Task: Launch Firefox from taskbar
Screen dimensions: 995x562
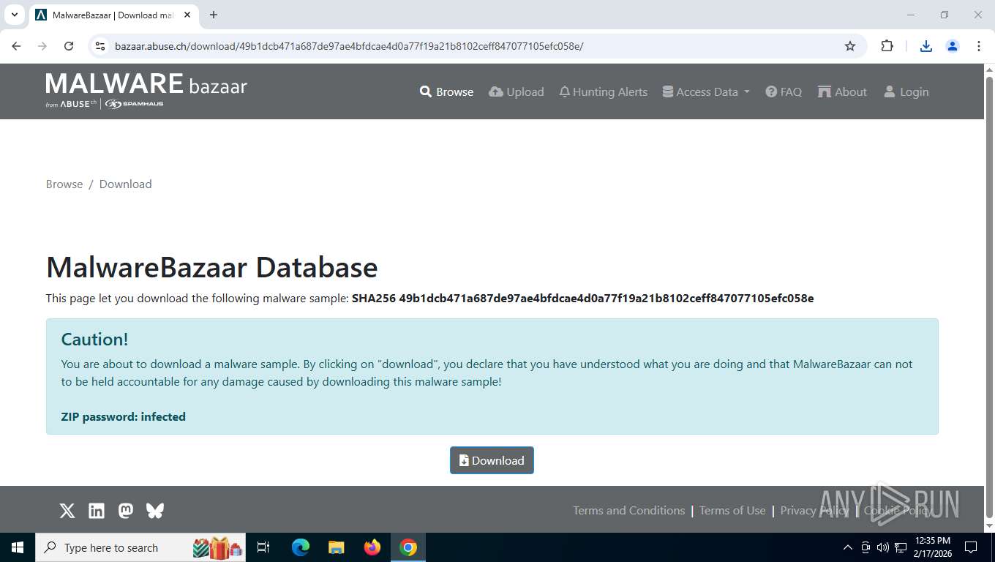Action: coord(372,547)
